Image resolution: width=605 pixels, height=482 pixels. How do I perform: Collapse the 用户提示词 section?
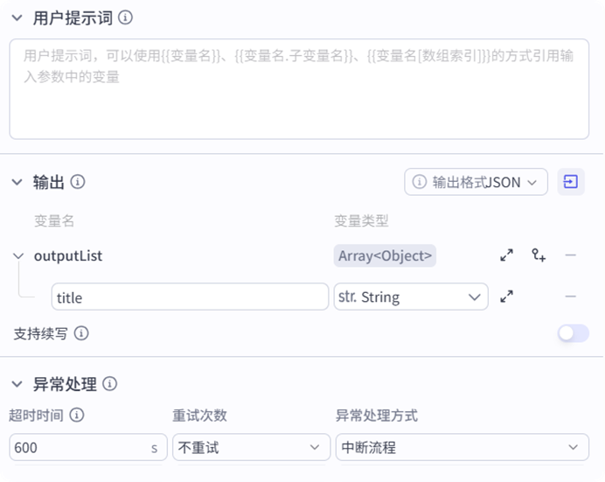[17, 17]
